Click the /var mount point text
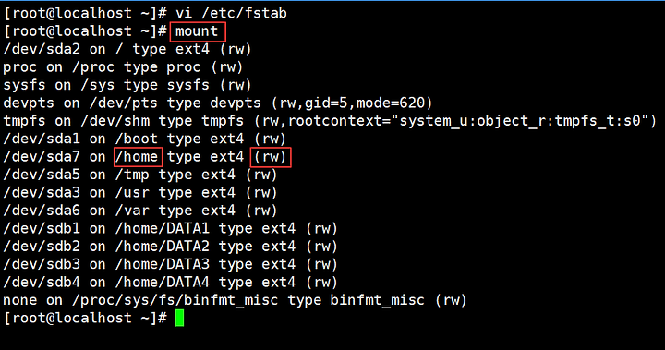 (x=132, y=211)
